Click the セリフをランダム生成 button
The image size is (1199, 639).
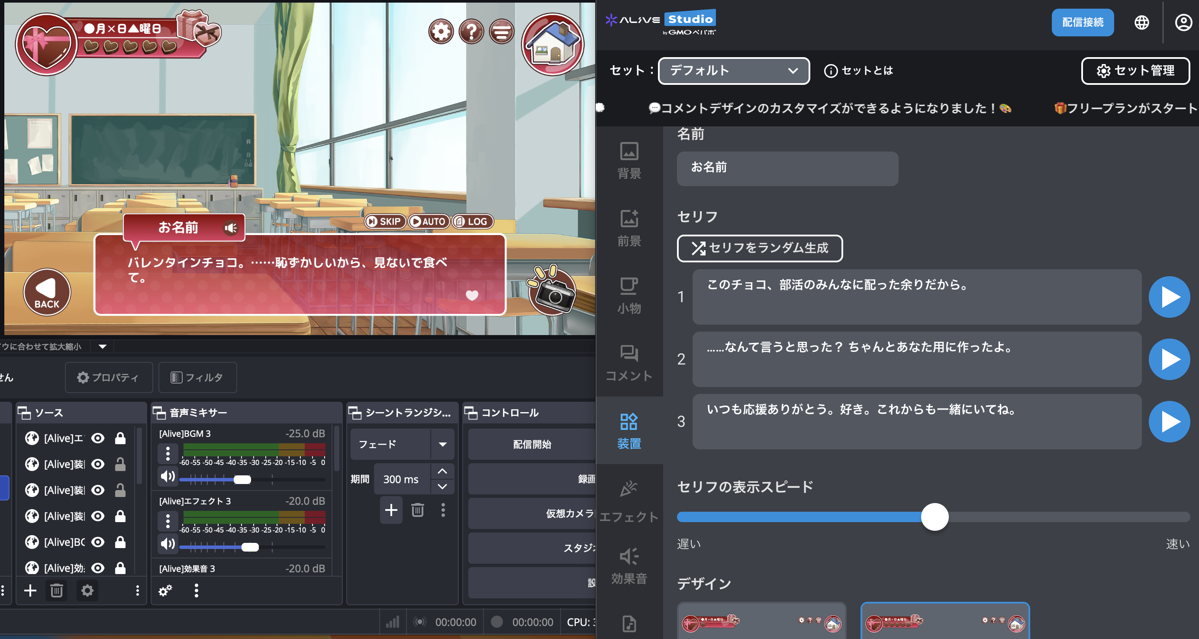[759, 248]
